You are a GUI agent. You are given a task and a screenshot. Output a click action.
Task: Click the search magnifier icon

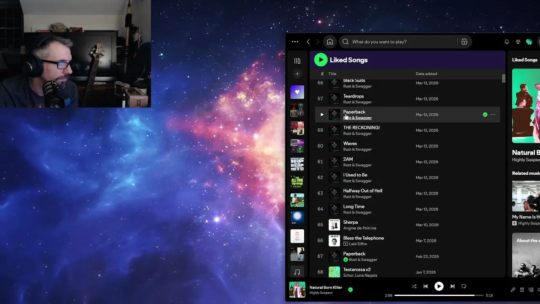coord(346,42)
